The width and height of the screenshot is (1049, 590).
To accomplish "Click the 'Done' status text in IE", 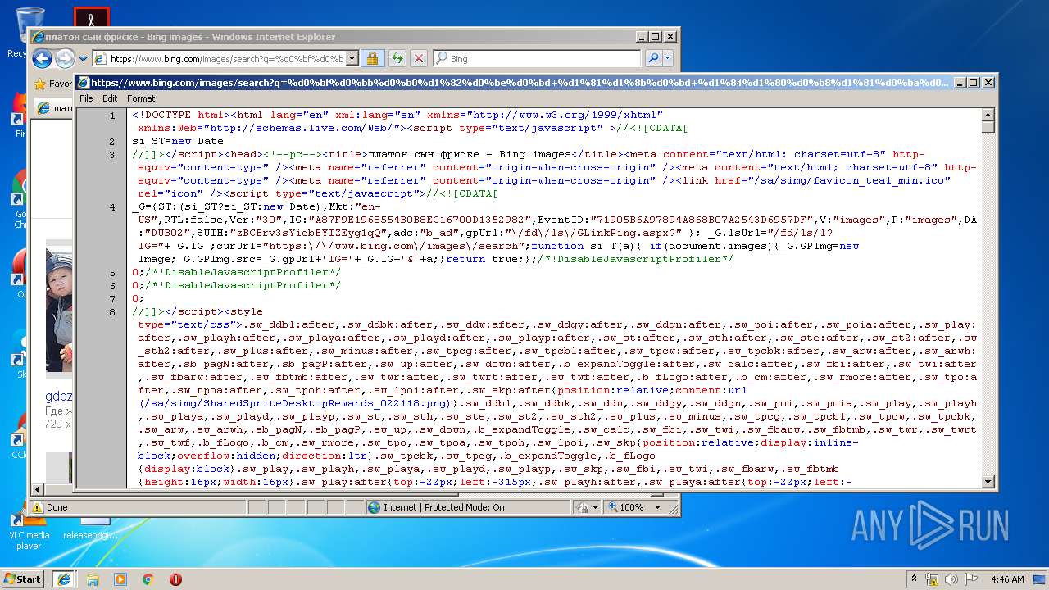I will click(57, 507).
